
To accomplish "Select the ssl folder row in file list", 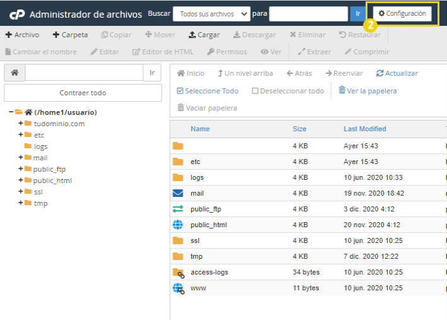I will 309,240.
